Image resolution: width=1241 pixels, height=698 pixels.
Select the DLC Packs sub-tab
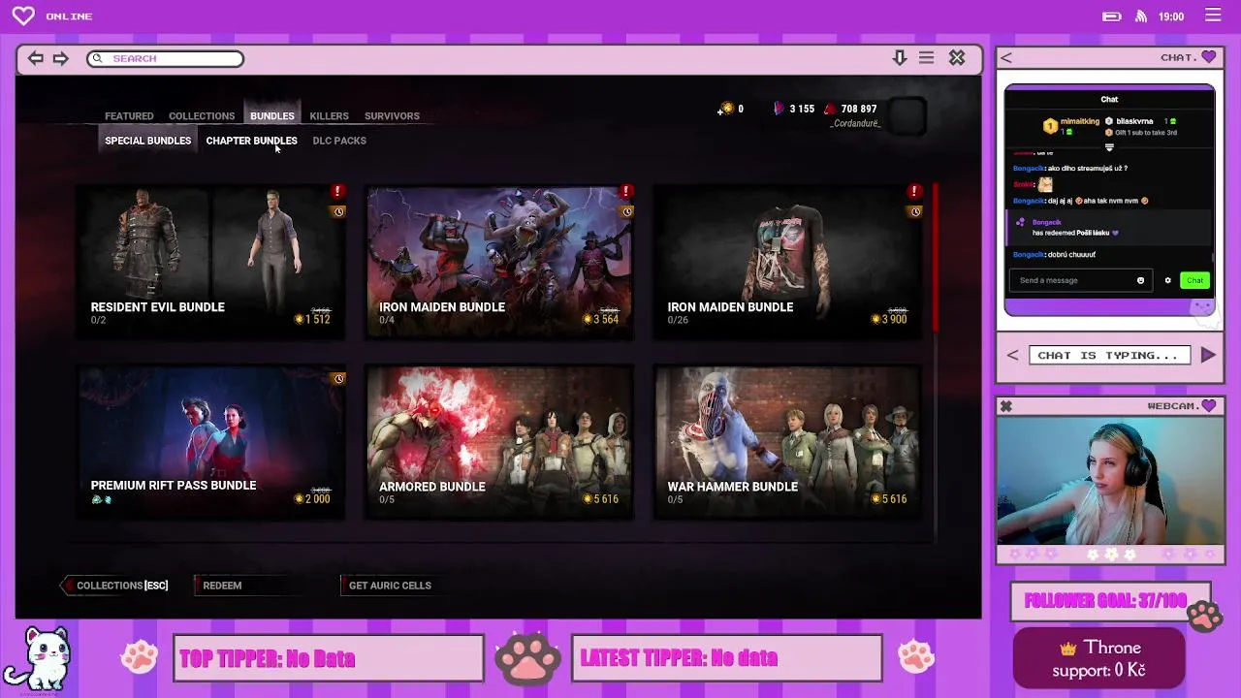339,141
